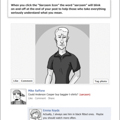The height and width of the screenshot is (120, 120).
Task: Click the cartoon man's white hair
Action: (x=62, y=31)
